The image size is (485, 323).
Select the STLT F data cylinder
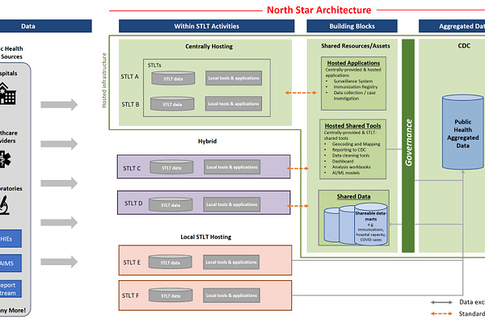click(171, 296)
